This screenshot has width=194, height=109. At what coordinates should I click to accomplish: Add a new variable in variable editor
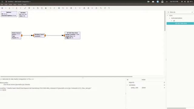(164, 85)
